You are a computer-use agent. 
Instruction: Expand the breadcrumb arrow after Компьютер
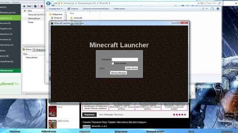76,3
